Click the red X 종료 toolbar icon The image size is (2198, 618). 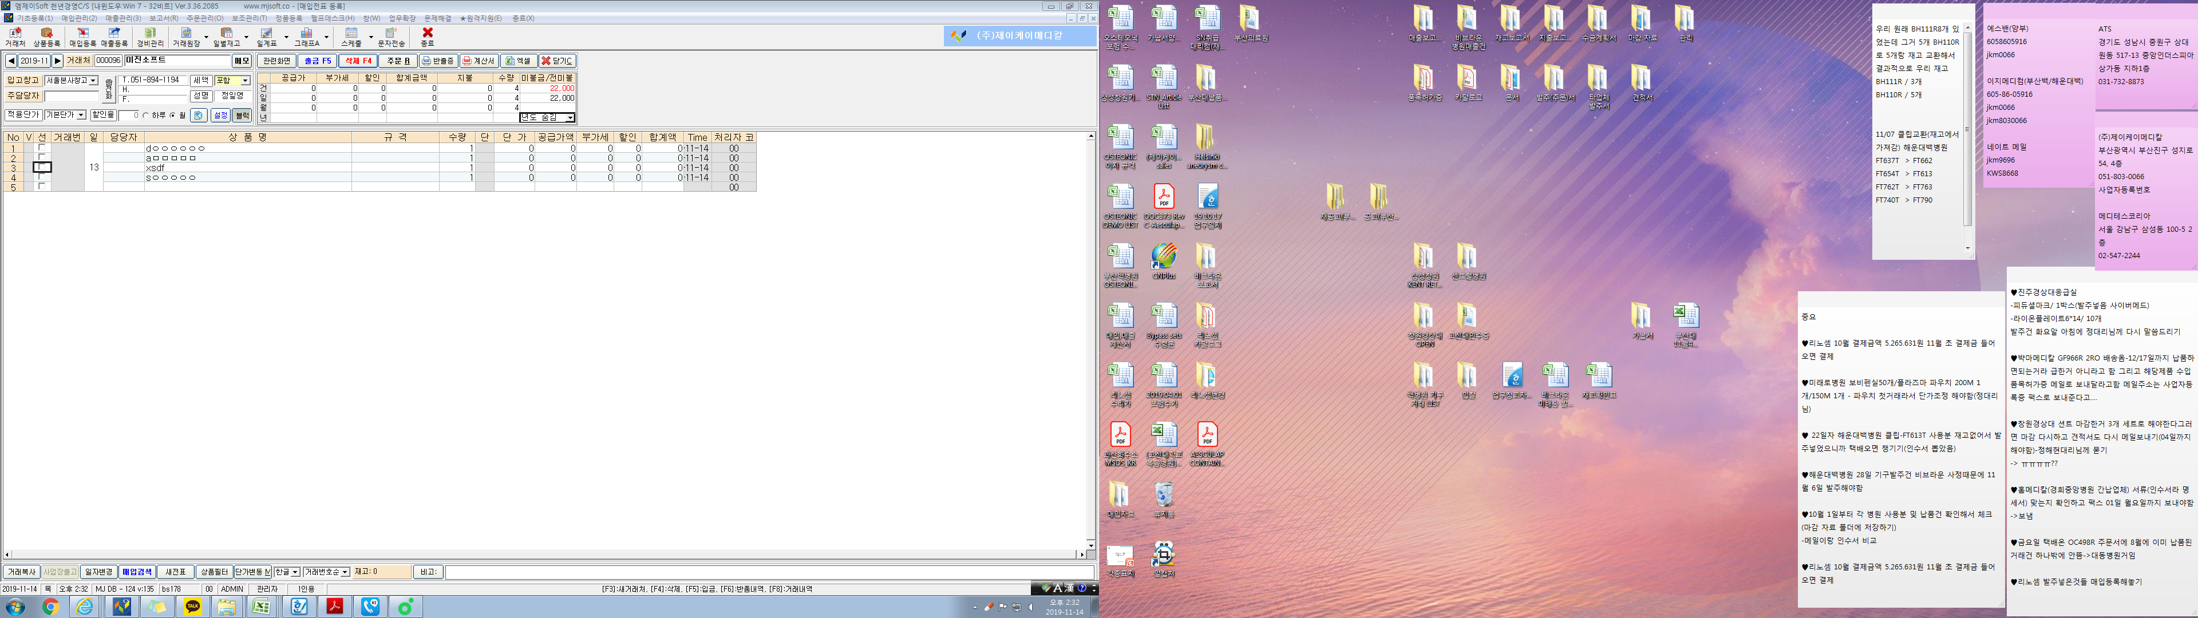(428, 38)
